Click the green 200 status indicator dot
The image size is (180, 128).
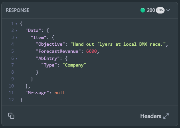click(x=143, y=10)
